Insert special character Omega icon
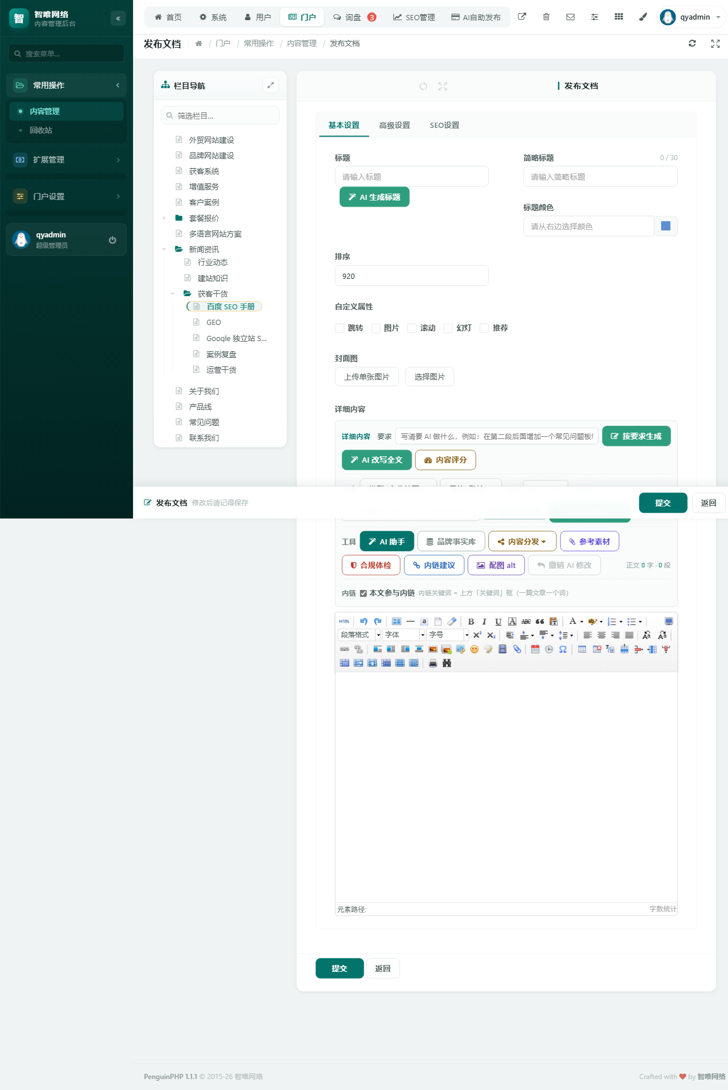Image resolution: width=728 pixels, height=1090 pixels. [x=563, y=649]
